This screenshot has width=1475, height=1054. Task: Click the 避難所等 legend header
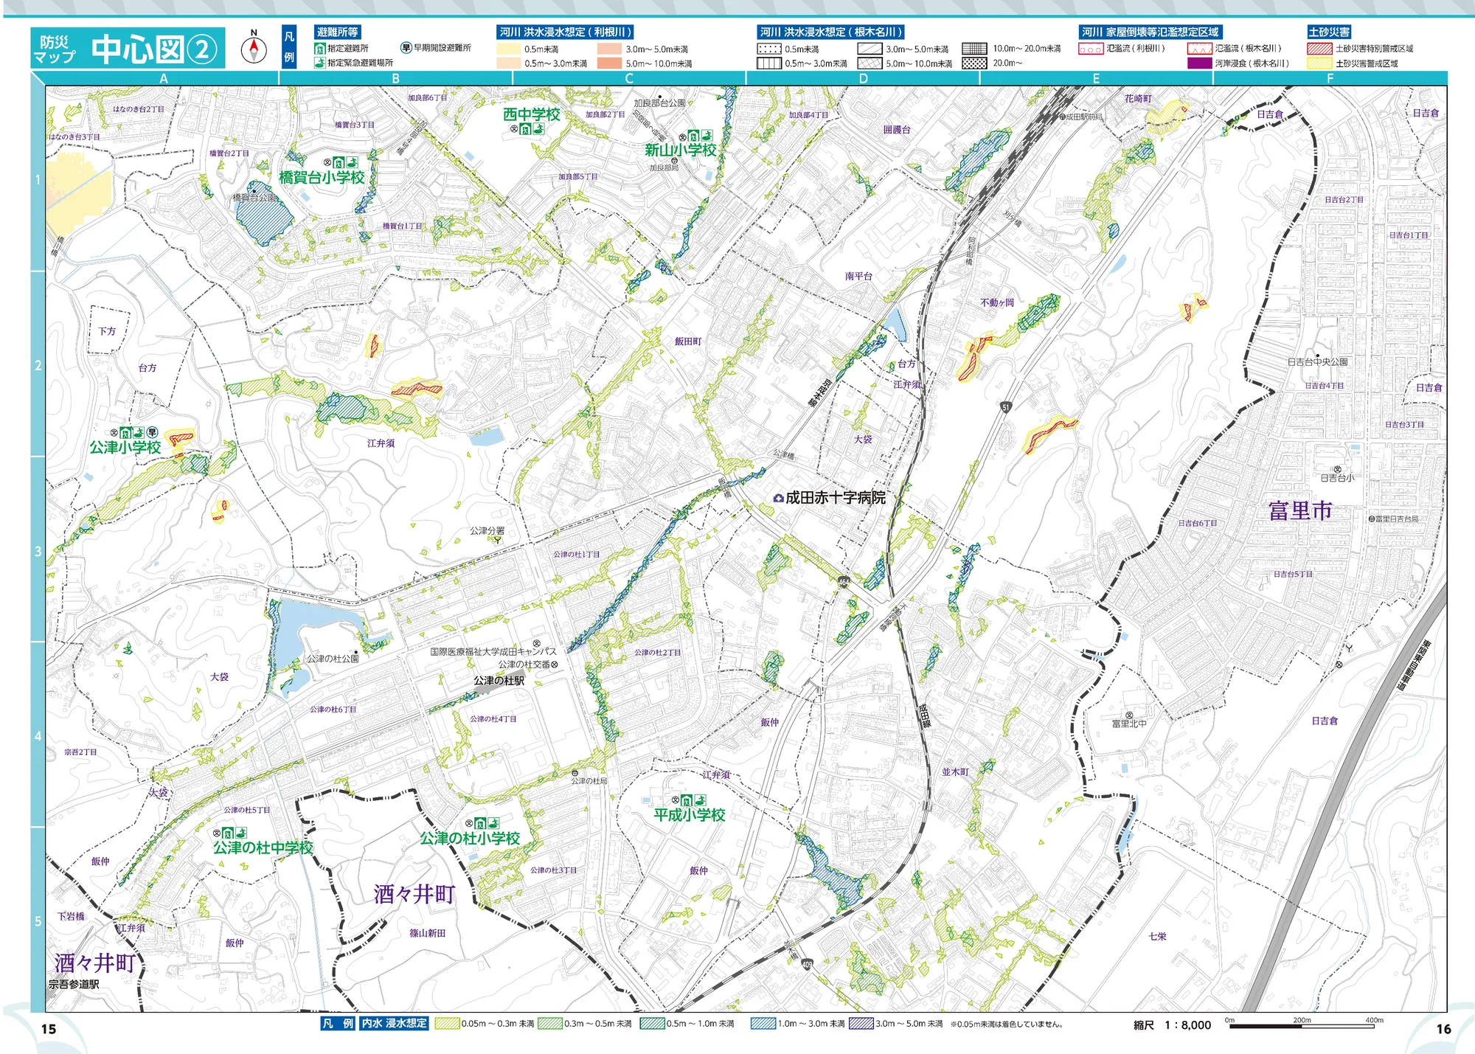click(337, 32)
